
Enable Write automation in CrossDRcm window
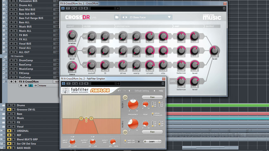point(76,8)
